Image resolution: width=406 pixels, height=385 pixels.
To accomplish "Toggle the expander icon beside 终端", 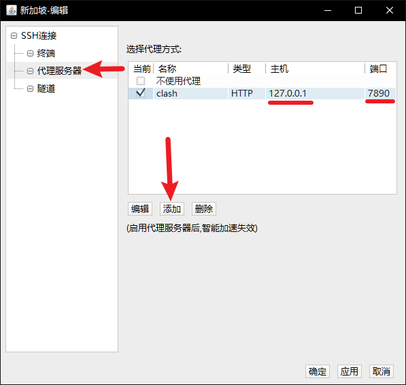I will [31, 53].
